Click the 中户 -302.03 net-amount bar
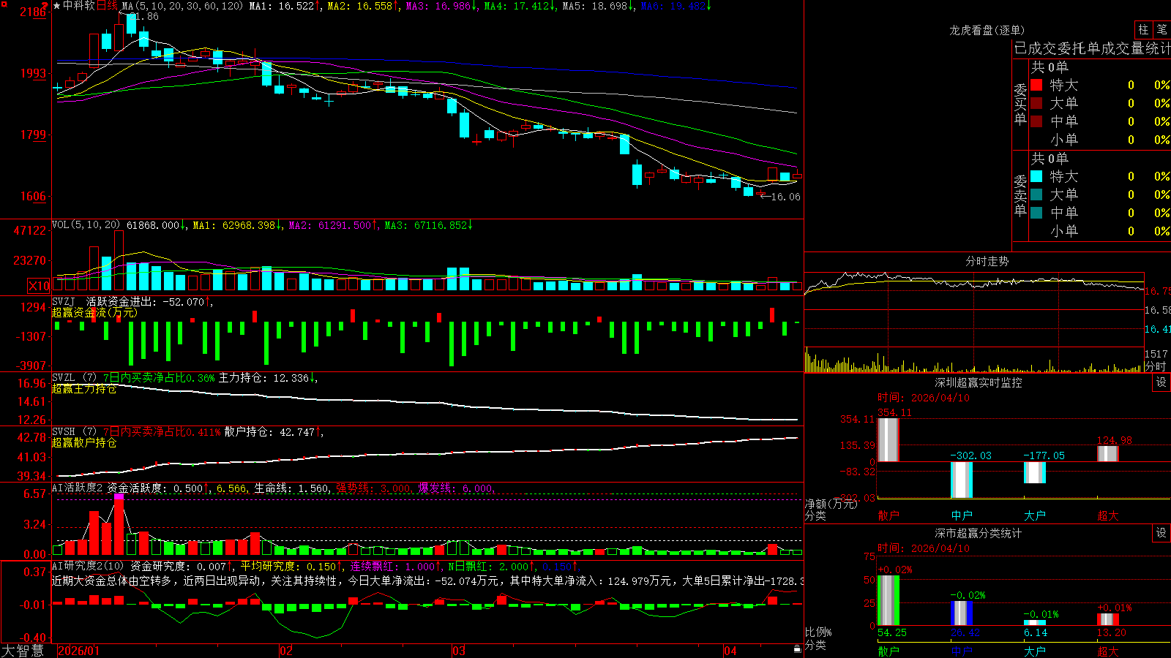Viewport: 1171px width, 658px height. click(962, 480)
